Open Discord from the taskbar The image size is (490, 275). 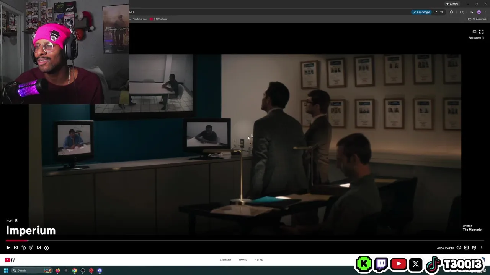[x=100, y=270]
